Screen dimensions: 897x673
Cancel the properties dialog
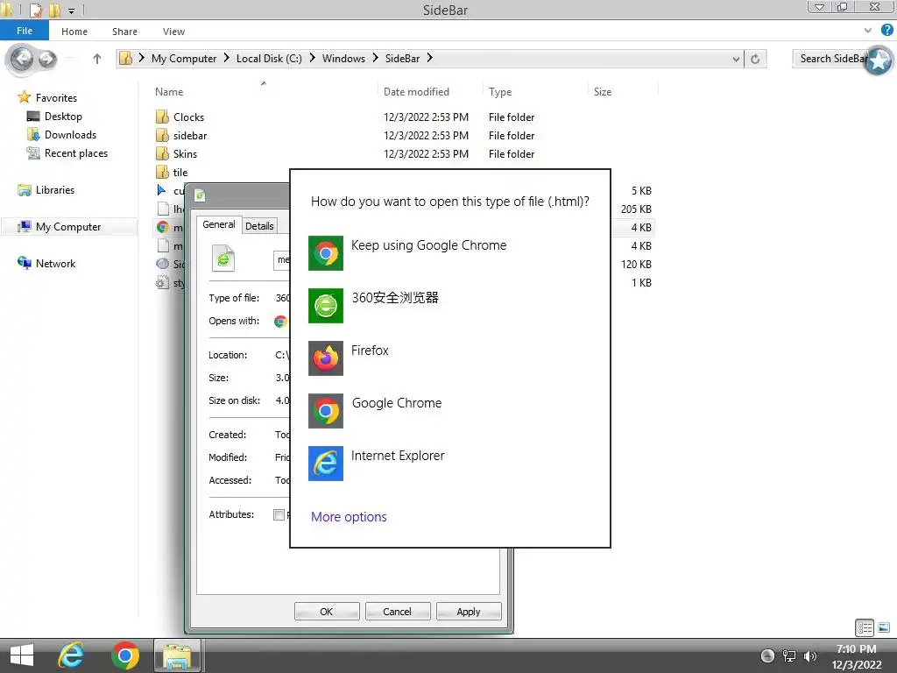pyautogui.click(x=398, y=611)
